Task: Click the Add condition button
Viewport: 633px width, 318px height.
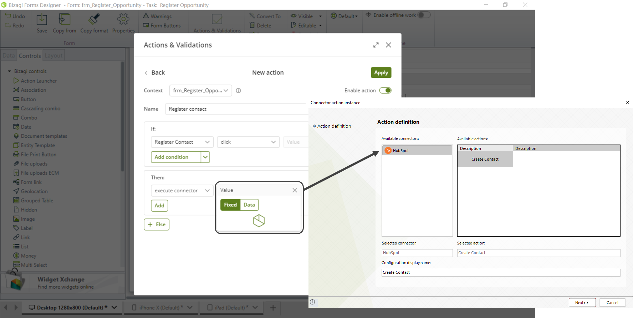Action: (176, 157)
